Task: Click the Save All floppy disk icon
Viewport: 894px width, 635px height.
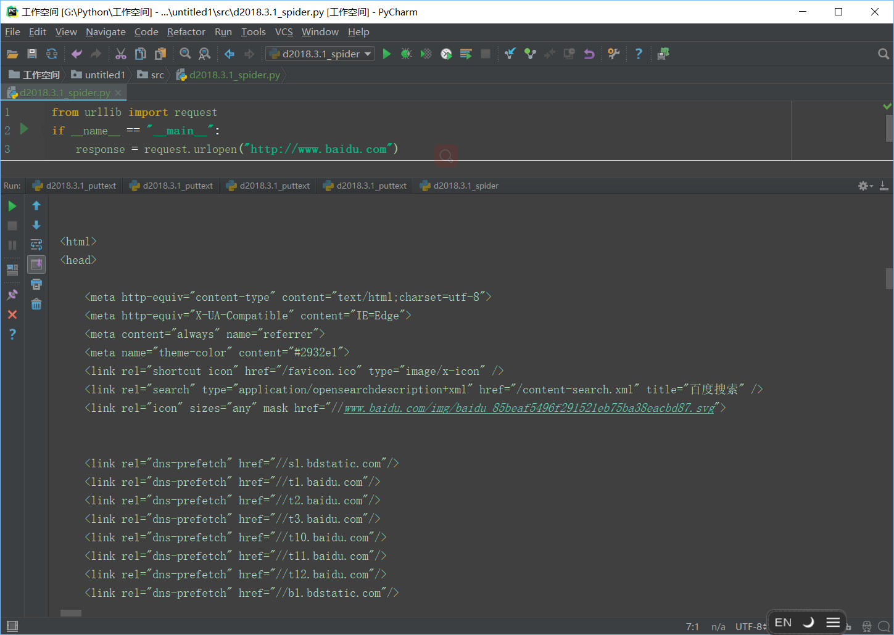Action: (x=32, y=54)
